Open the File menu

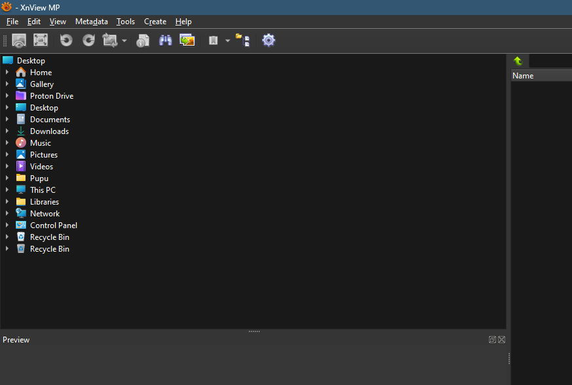[12, 22]
